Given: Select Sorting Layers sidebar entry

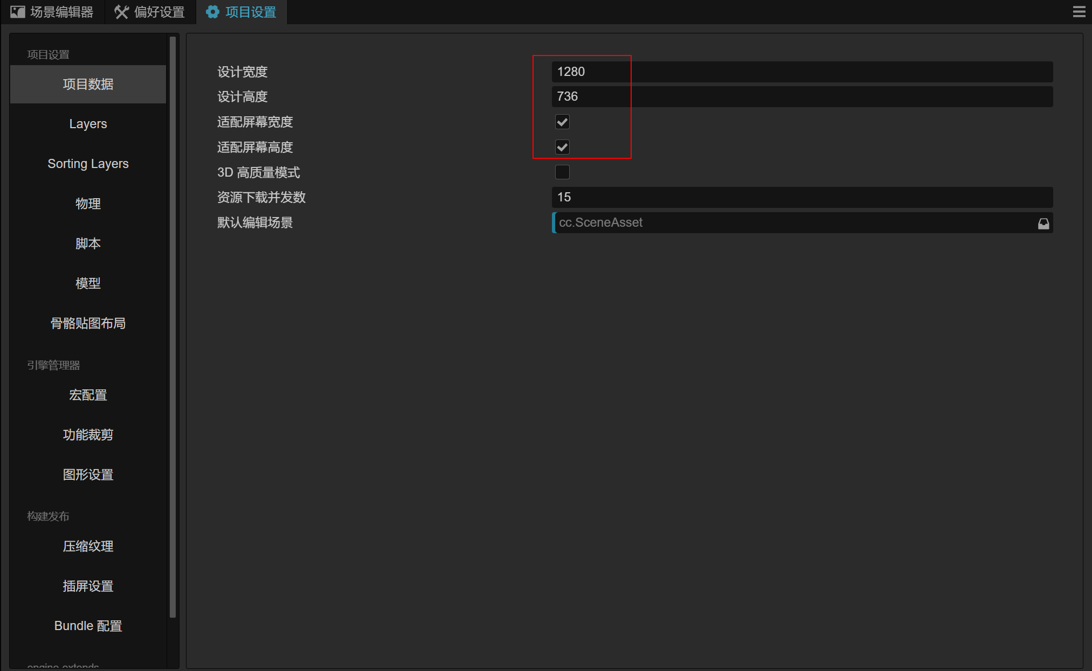Looking at the screenshot, I should coord(88,164).
